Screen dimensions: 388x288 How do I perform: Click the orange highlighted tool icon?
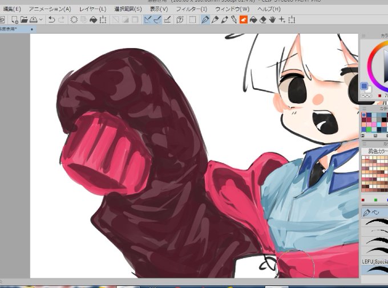point(244,19)
